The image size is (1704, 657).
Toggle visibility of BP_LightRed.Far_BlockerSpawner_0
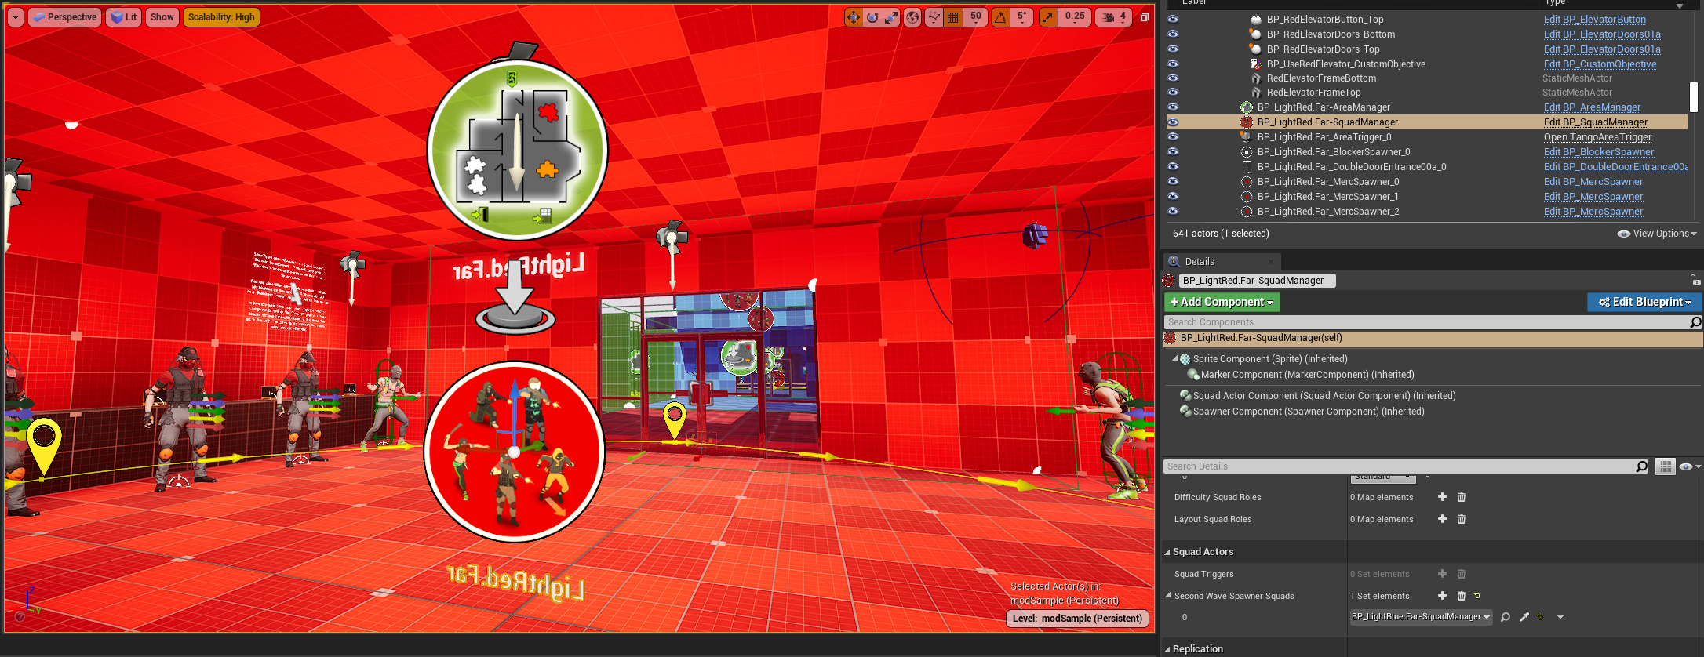(1173, 152)
